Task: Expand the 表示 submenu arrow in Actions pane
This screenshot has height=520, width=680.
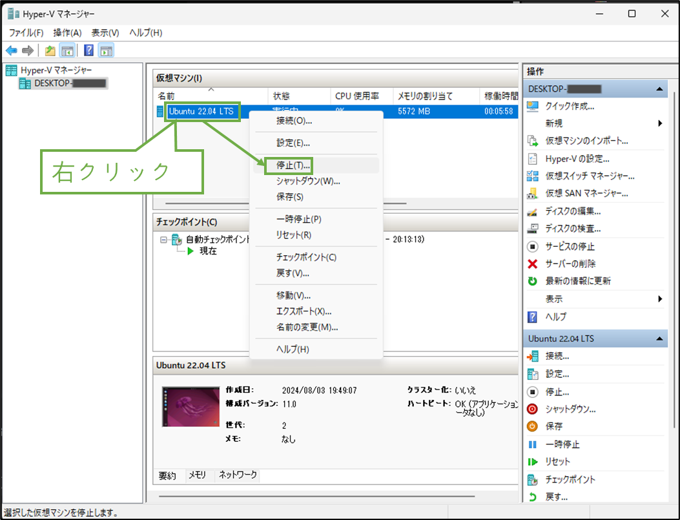Action: pyautogui.click(x=660, y=299)
